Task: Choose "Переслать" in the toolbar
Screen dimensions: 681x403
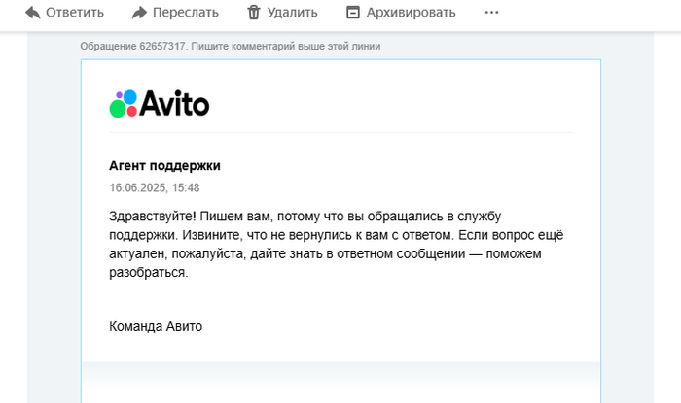Action: [187, 13]
